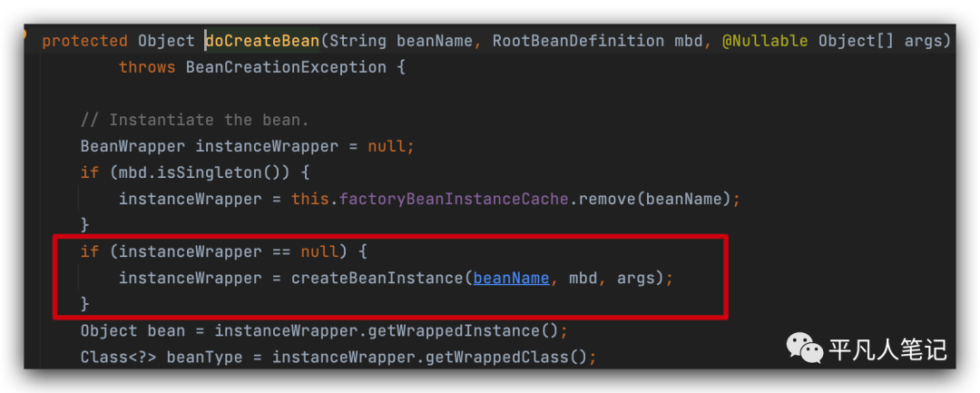Click the WeChat logo icon
This screenshot has width=980, height=393.
[x=802, y=349]
